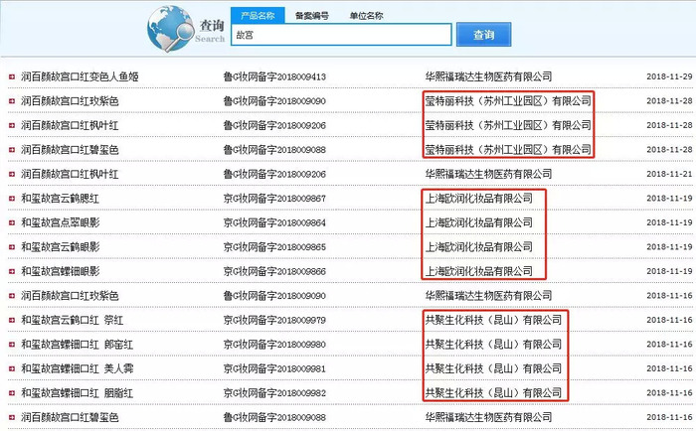
Task: Click red bullet icon beside 和玺故宫螺钿口红 胭脂红
Action: coord(12,393)
